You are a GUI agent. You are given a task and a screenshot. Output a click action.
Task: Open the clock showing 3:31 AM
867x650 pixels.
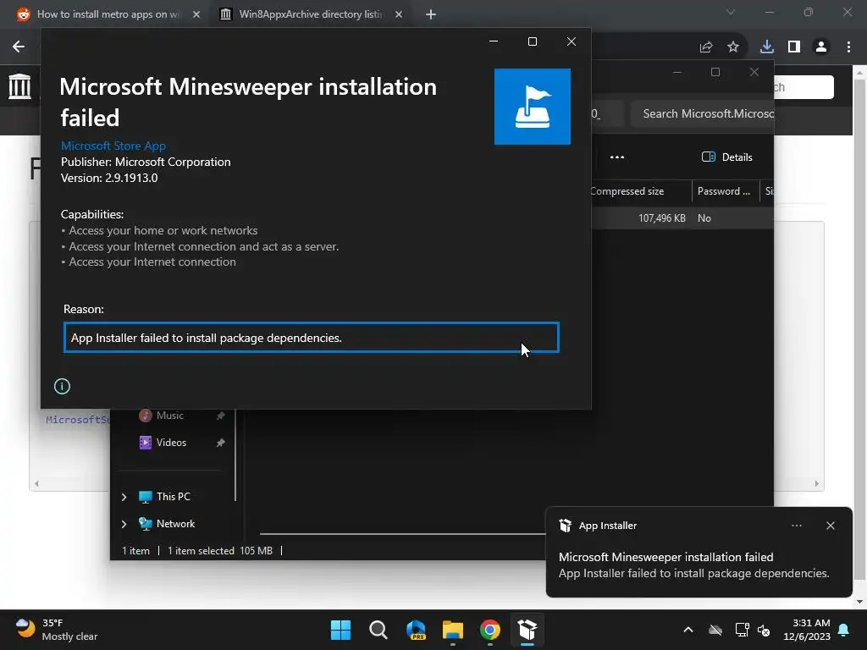(807, 630)
